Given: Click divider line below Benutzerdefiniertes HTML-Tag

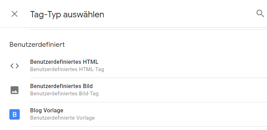Looking at the screenshot, I should [x=149, y=78].
